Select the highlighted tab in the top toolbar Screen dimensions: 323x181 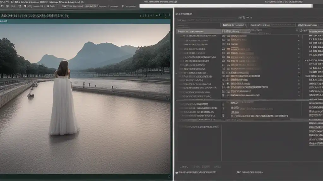coord(91,6)
